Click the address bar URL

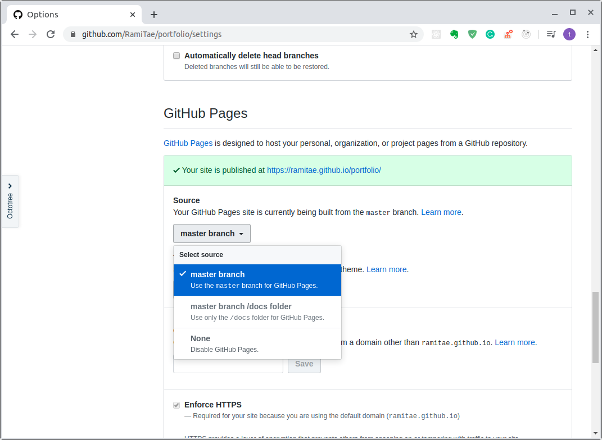152,34
